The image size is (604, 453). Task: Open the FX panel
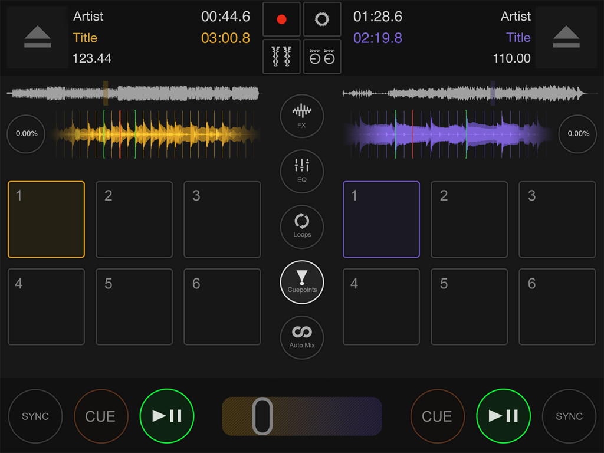coord(301,116)
